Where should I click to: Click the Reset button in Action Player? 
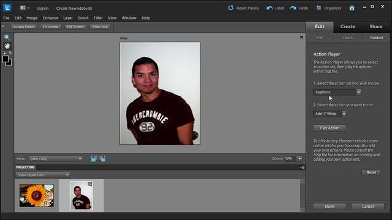click(371, 172)
